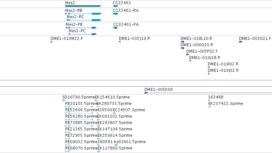Select the Mes2 gene bar

tap(83, 6)
